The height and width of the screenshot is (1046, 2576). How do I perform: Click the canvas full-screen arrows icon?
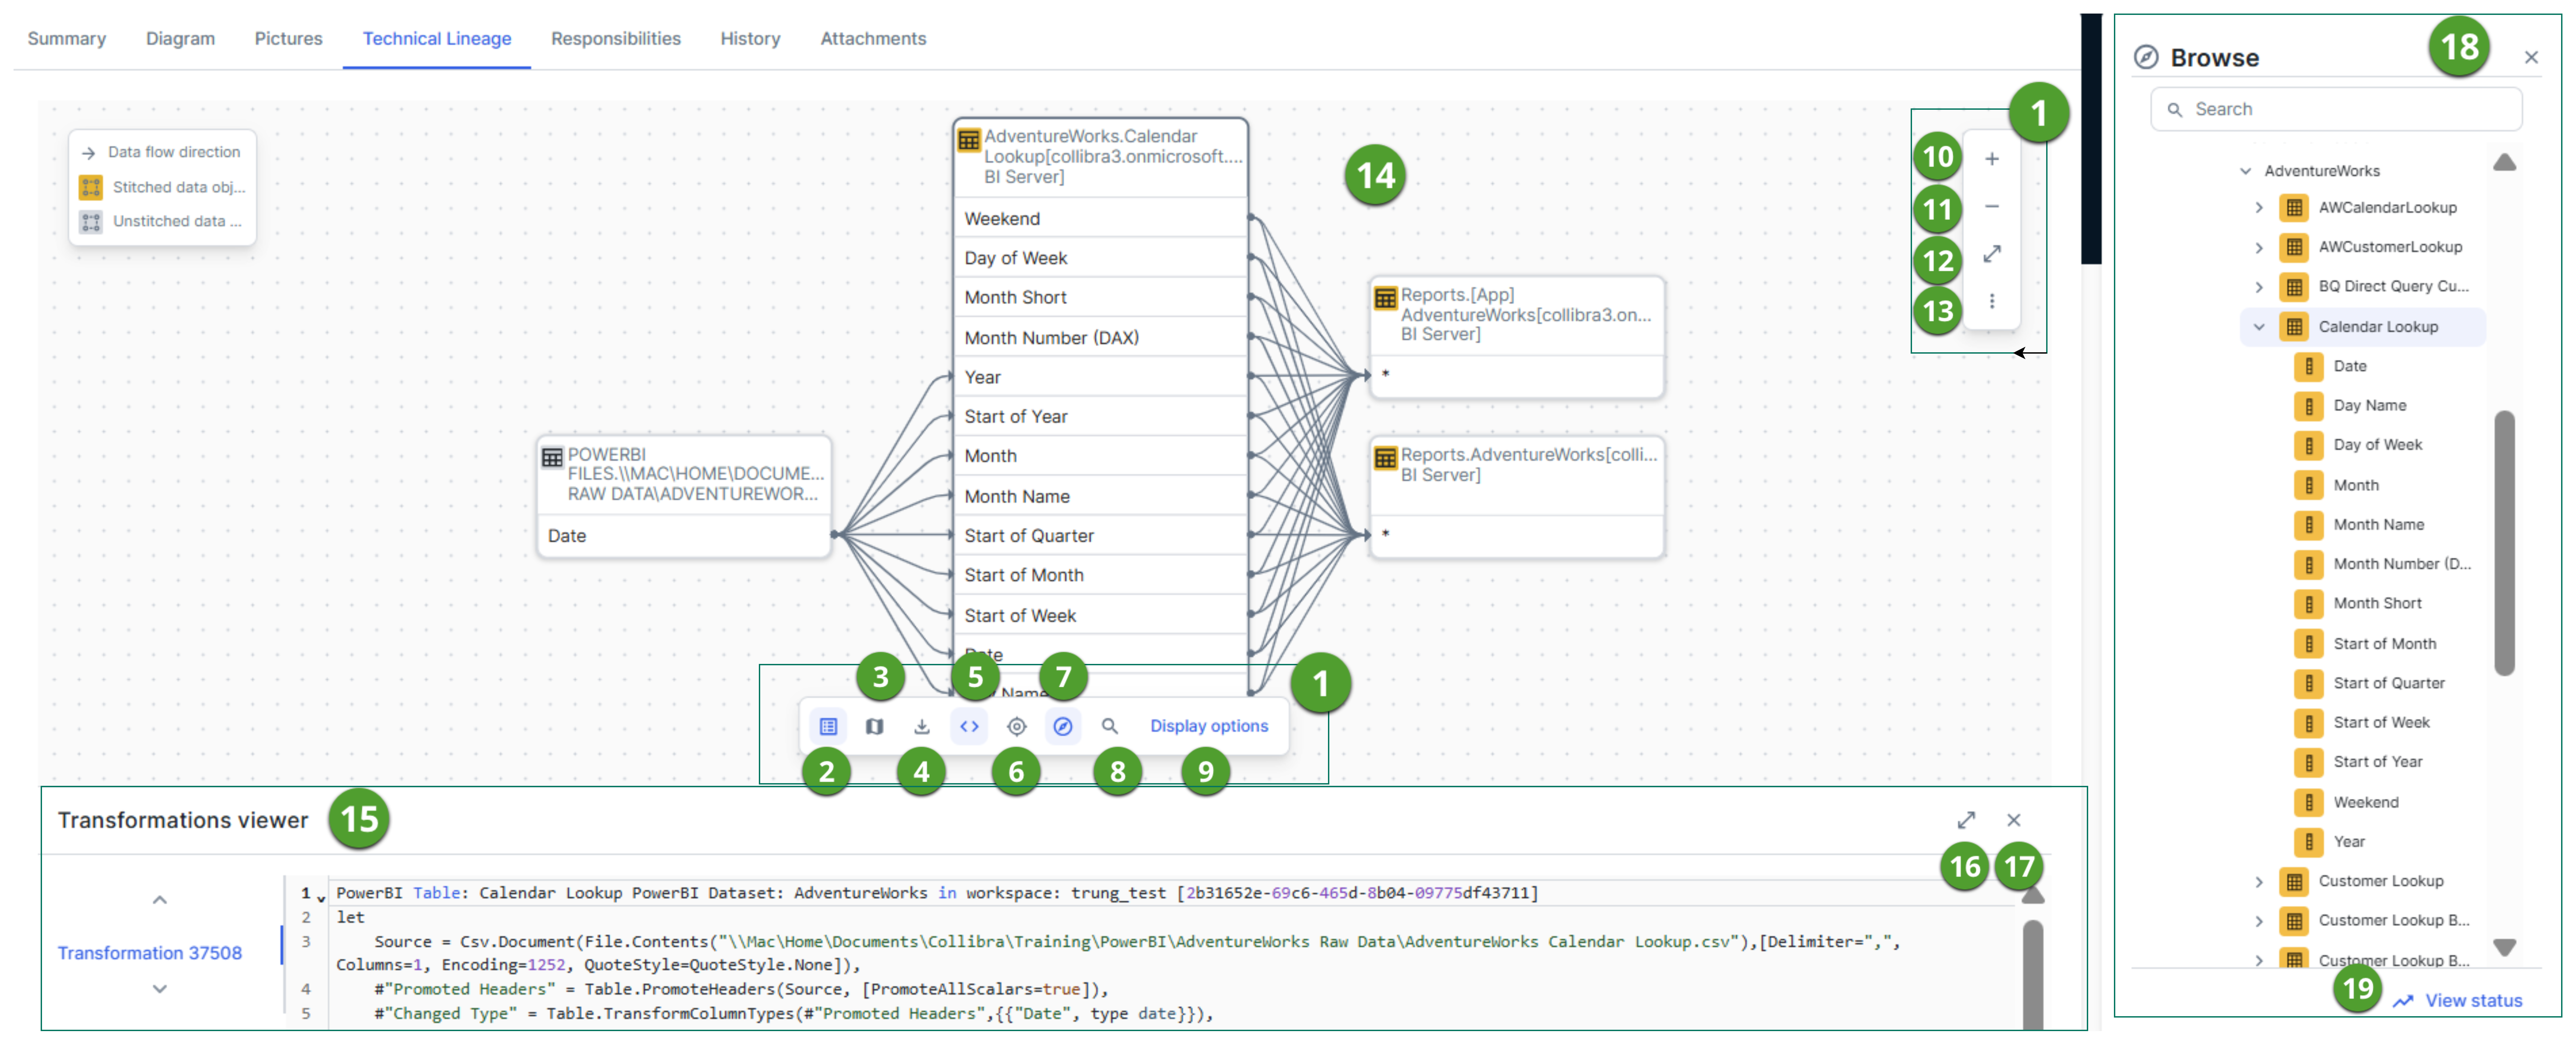(x=1992, y=254)
